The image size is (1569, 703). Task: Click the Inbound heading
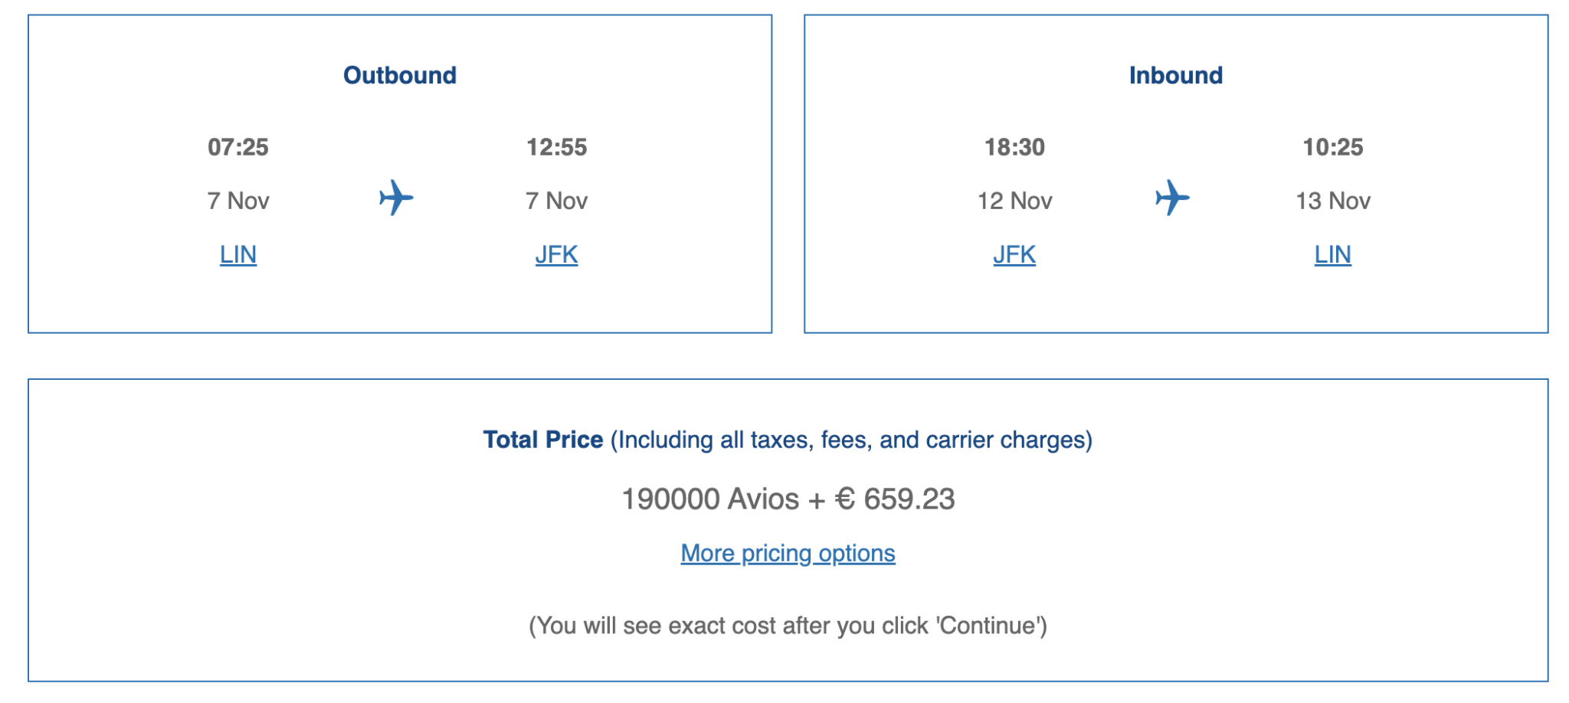pyautogui.click(x=1176, y=75)
